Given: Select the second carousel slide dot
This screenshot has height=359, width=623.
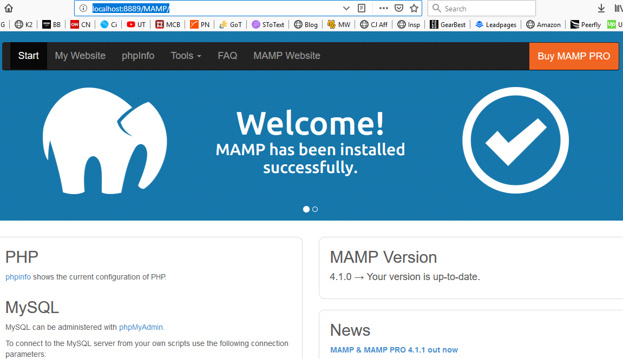Looking at the screenshot, I should pyautogui.click(x=315, y=209).
